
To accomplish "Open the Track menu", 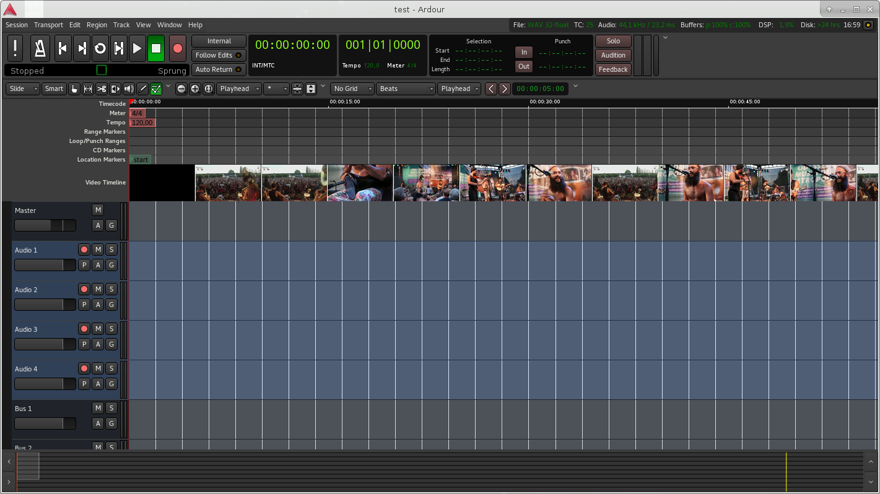I will tap(121, 25).
